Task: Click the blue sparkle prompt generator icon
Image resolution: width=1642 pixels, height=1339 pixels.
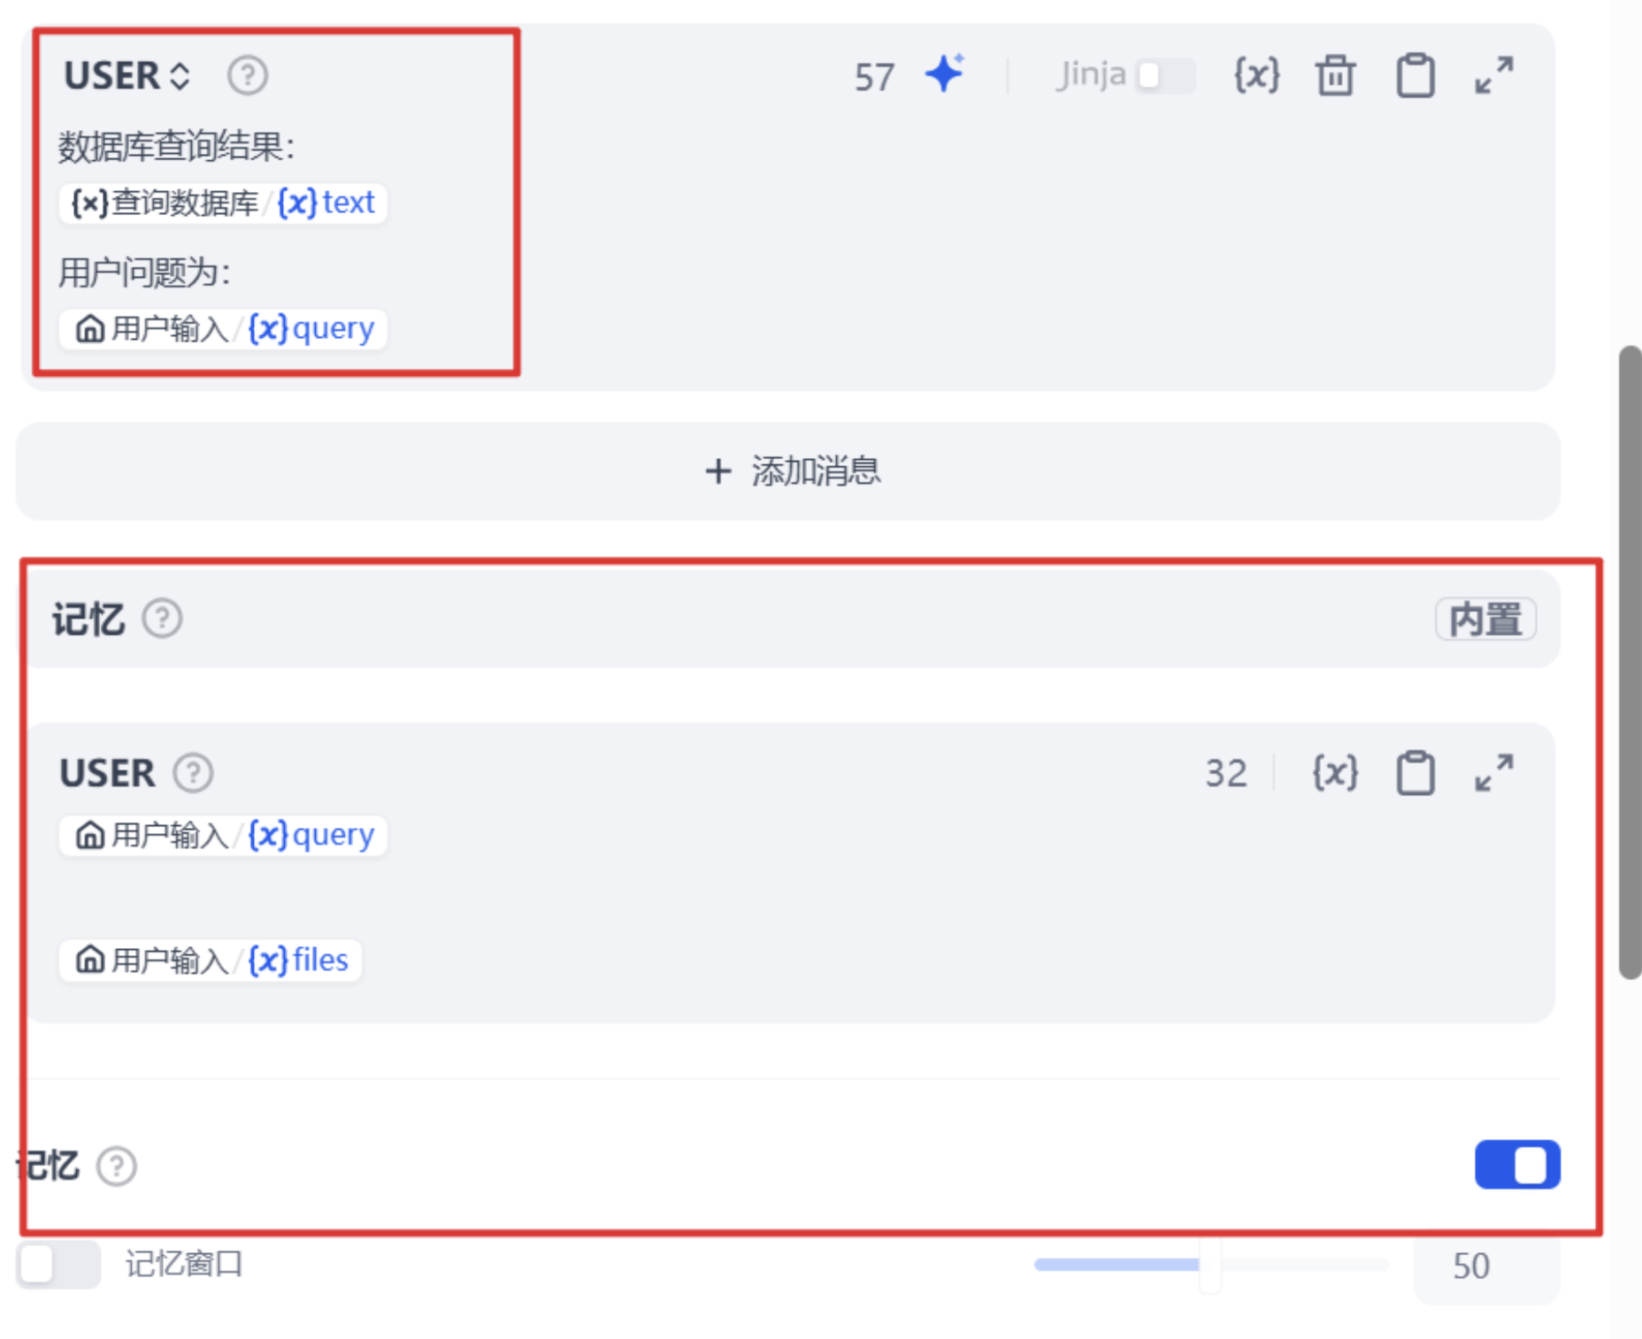Action: [x=945, y=74]
